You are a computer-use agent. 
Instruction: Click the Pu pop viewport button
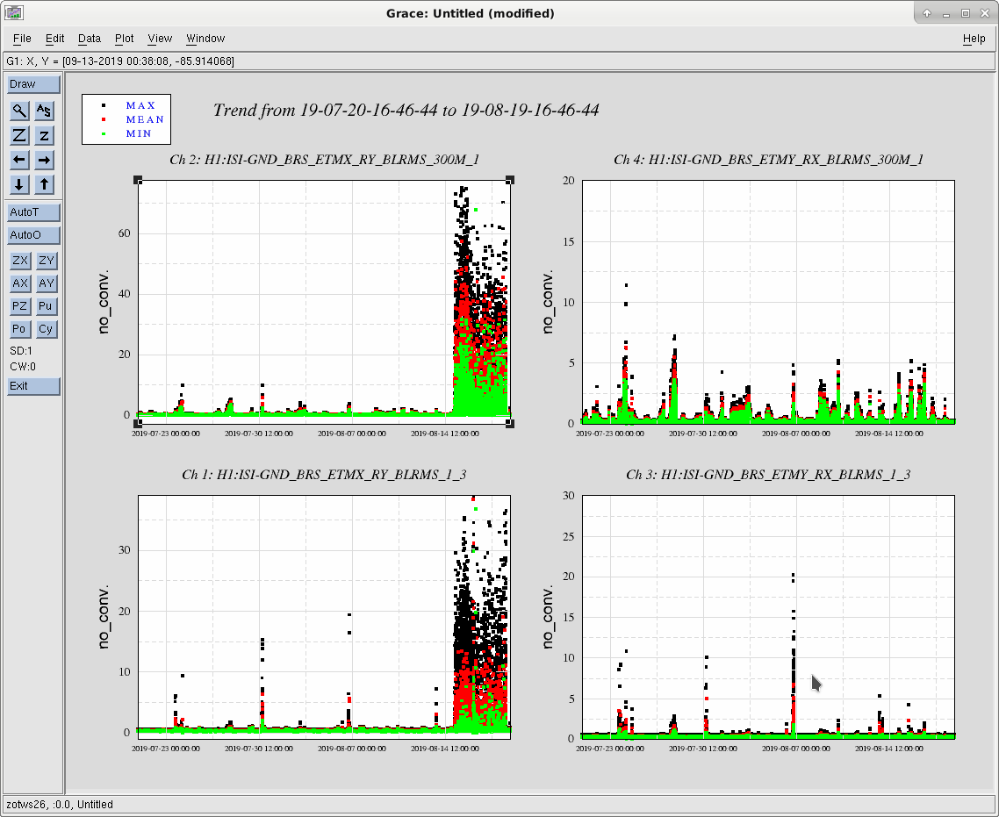coord(46,306)
